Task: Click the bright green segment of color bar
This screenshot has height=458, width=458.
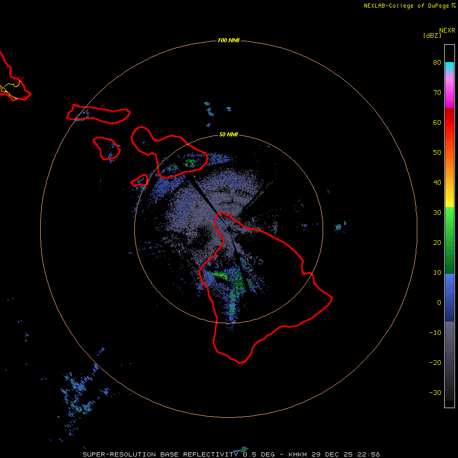Action: click(x=449, y=216)
